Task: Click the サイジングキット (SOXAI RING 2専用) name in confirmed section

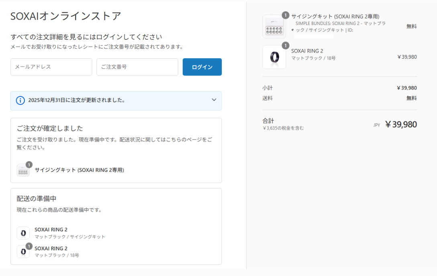Action: coord(80,170)
